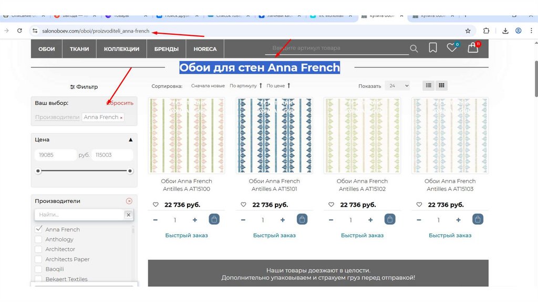Remove the Anna French filter tag
The height and width of the screenshot is (302, 538).
click(x=121, y=118)
